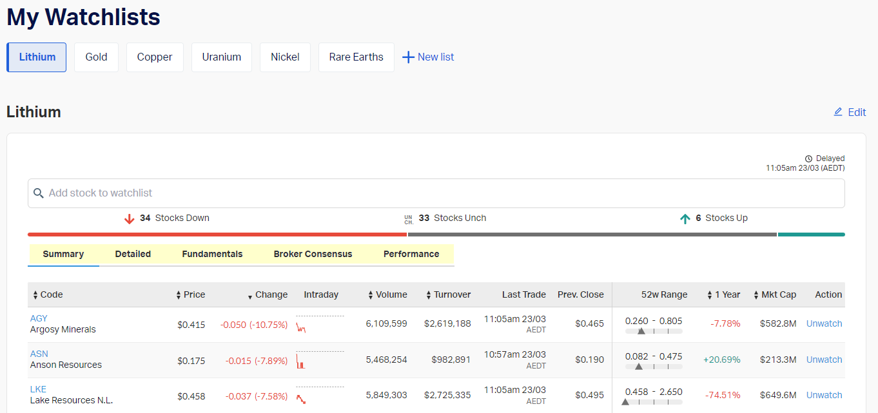The image size is (878, 413).
Task: Click the grey unchanged bar segment
Action: tap(592, 235)
